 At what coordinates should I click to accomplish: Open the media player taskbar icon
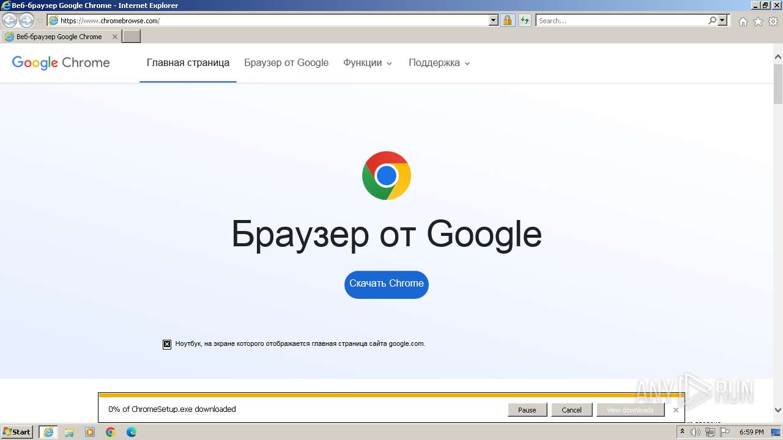(90, 432)
